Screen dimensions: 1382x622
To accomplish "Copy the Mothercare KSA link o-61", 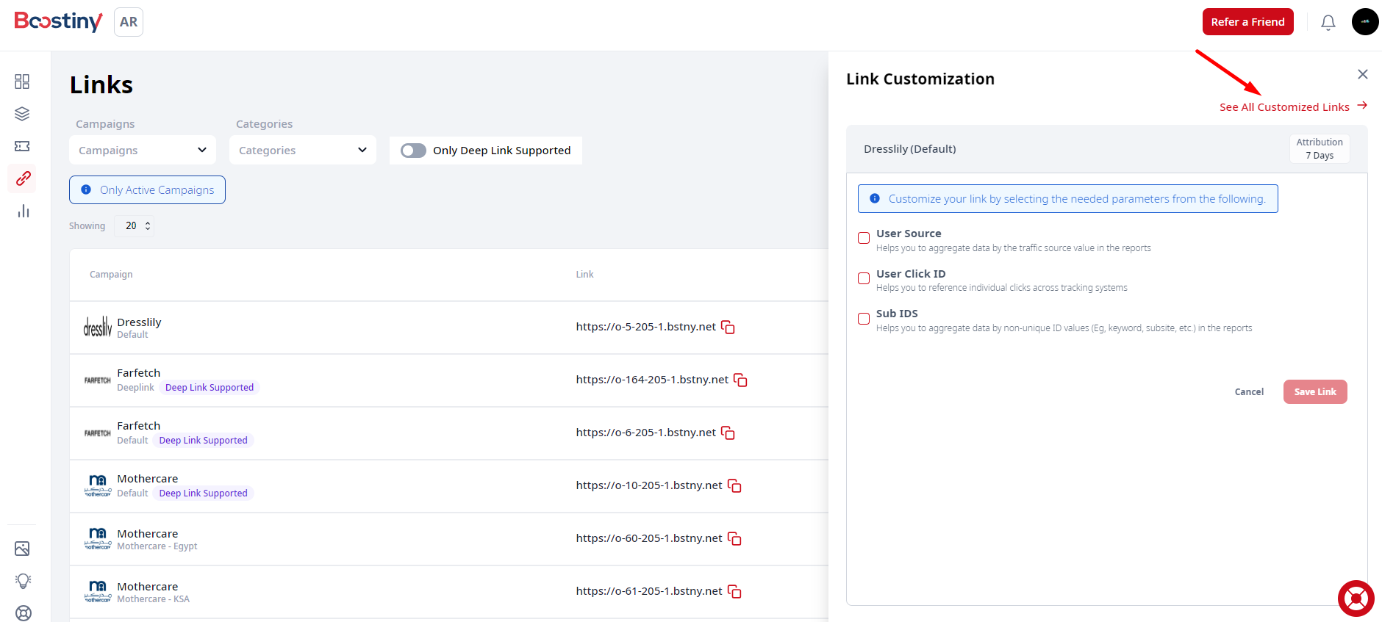I will click(734, 591).
